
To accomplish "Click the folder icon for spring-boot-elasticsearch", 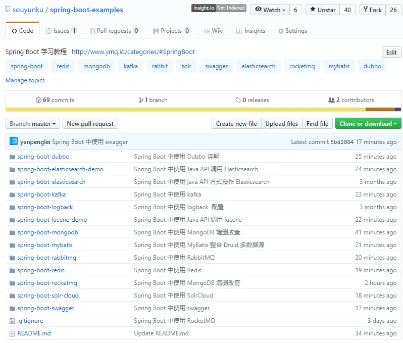I will (12, 182).
